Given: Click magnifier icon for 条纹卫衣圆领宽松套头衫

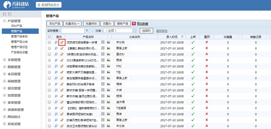Looking at the screenshot, I should [x=56, y=126].
